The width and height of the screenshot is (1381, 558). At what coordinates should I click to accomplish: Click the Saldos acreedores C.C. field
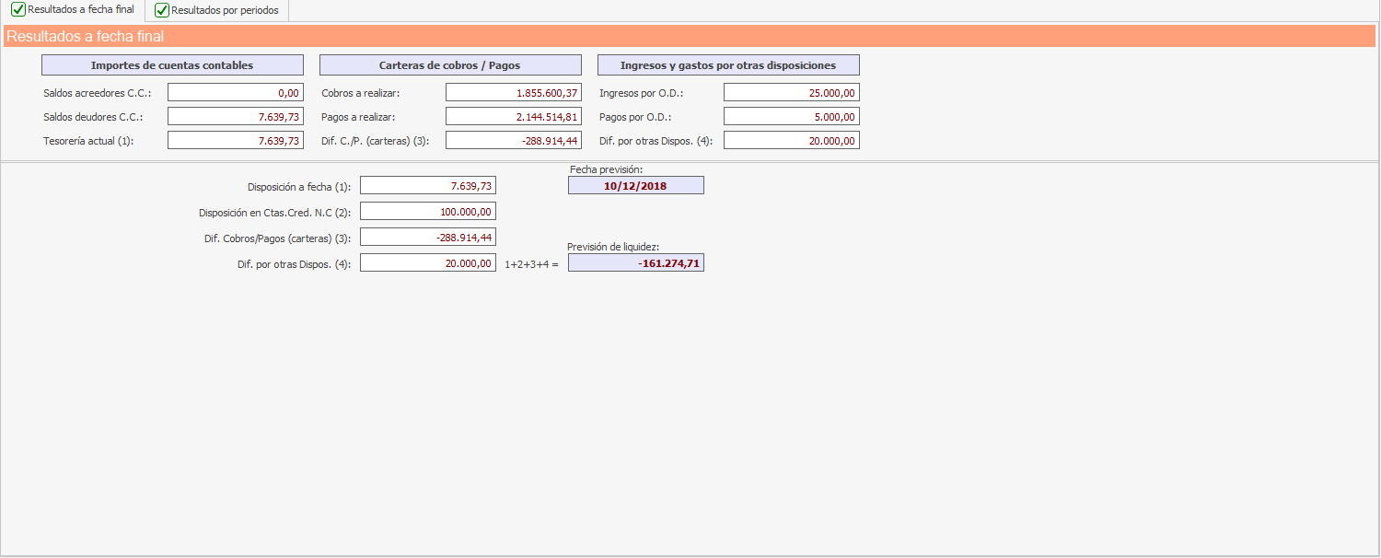[236, 92]
